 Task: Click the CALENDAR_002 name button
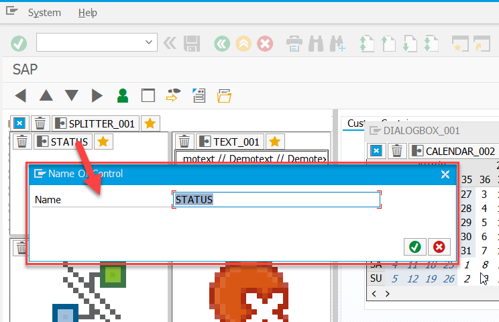click(x=454, y=151)
